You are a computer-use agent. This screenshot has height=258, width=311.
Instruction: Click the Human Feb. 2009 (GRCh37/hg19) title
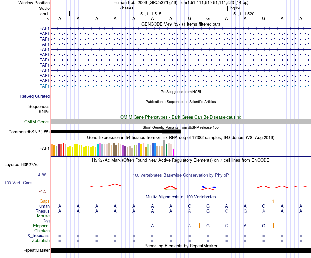coord(146,3)
